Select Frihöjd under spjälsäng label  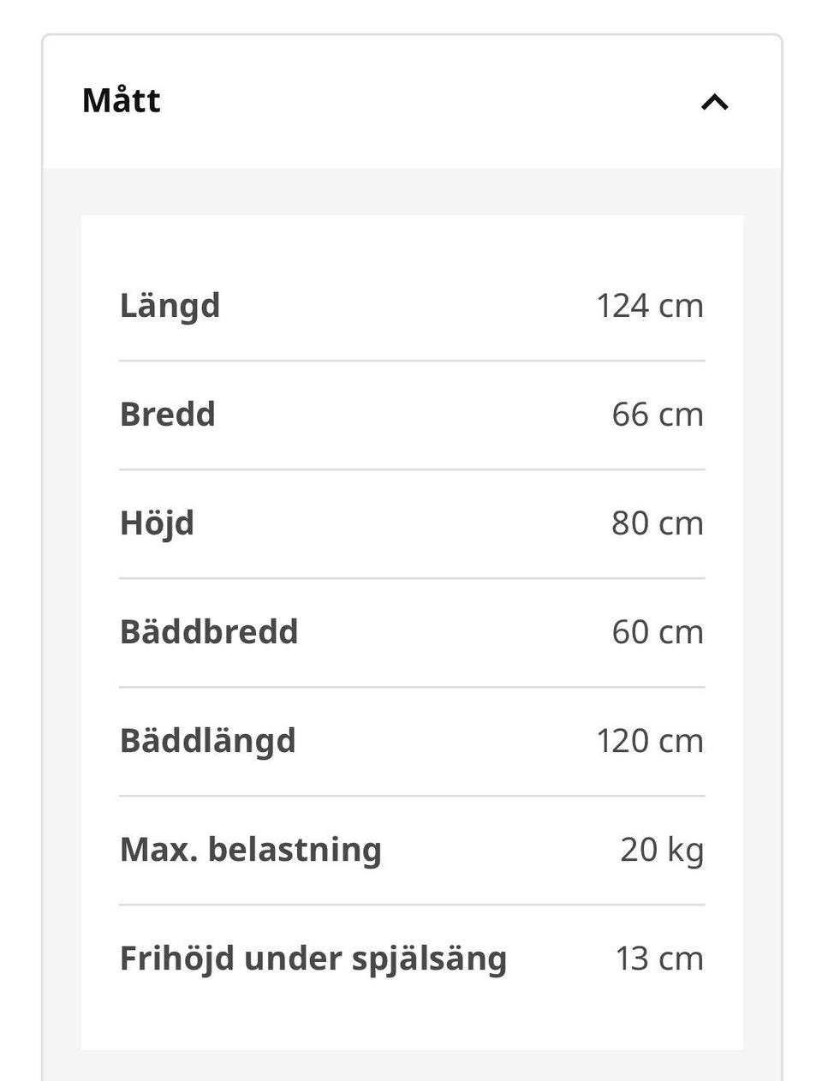point(313,959)
